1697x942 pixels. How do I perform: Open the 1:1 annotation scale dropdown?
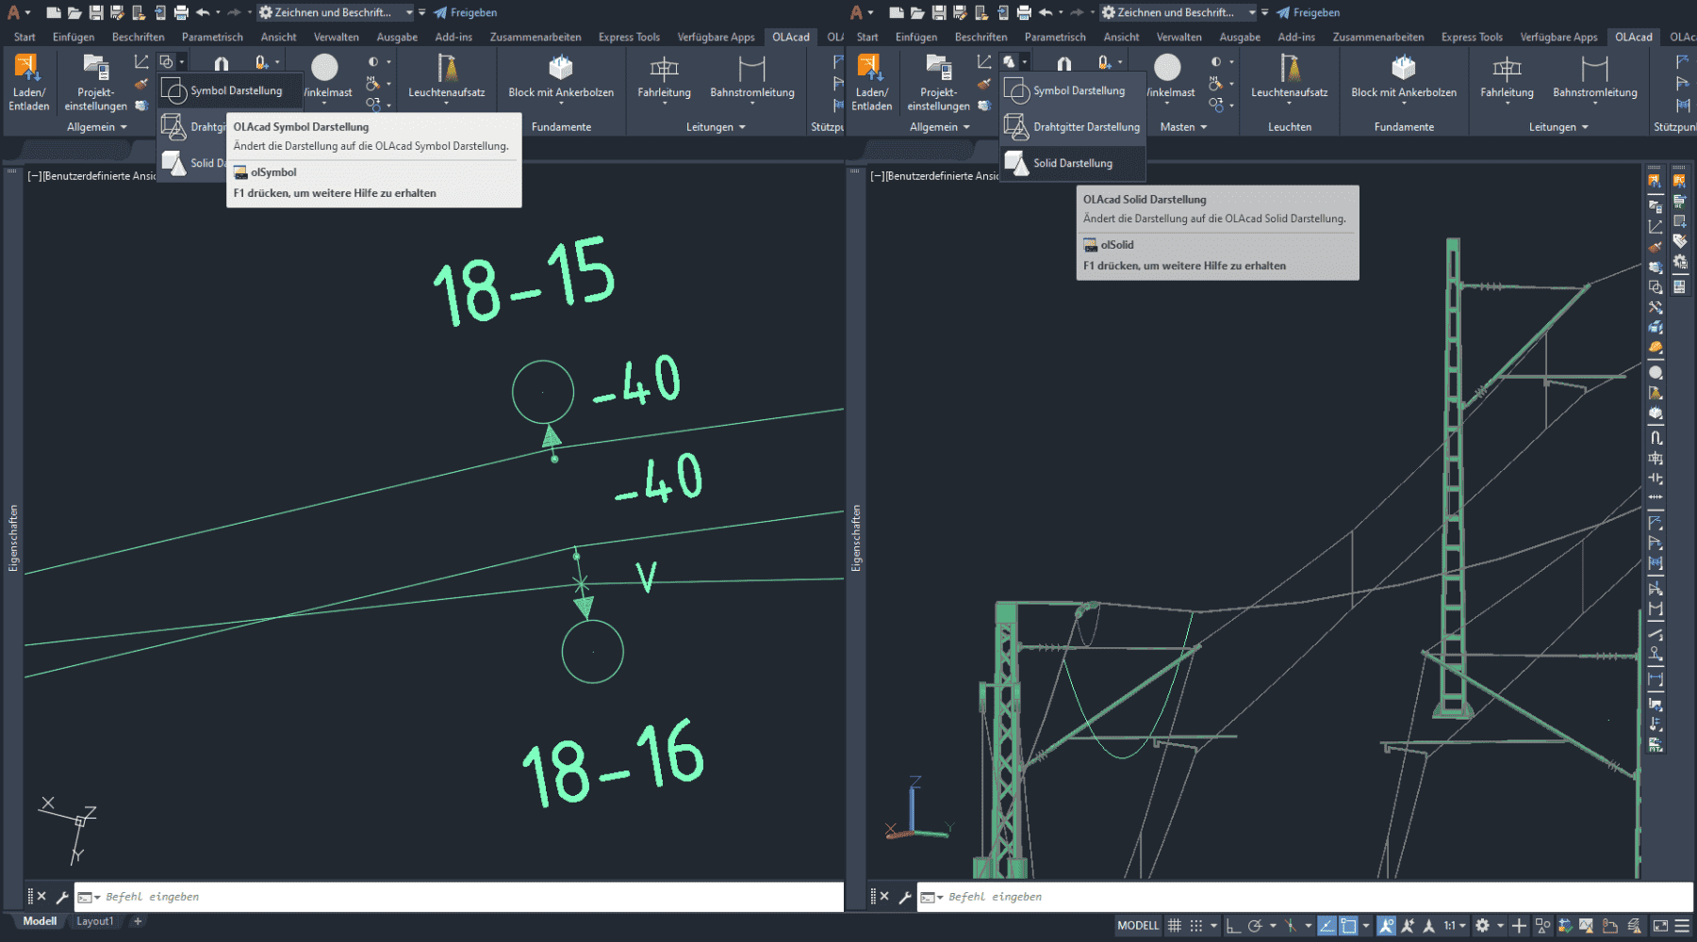click(x=1455, y=926)
